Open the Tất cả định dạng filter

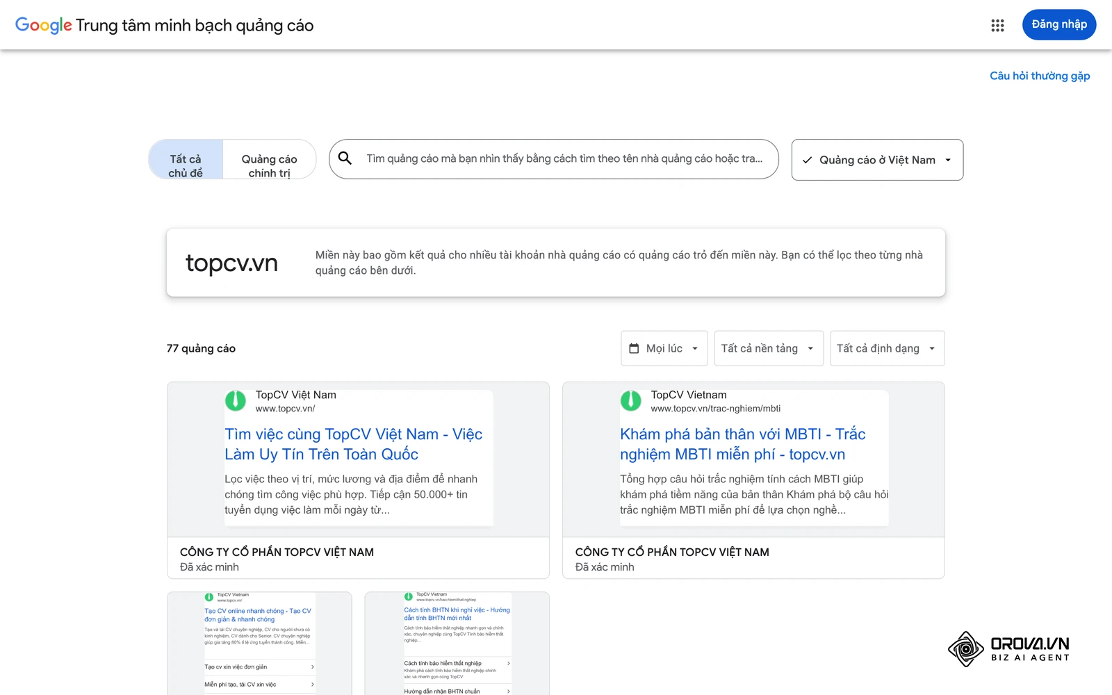888,348
